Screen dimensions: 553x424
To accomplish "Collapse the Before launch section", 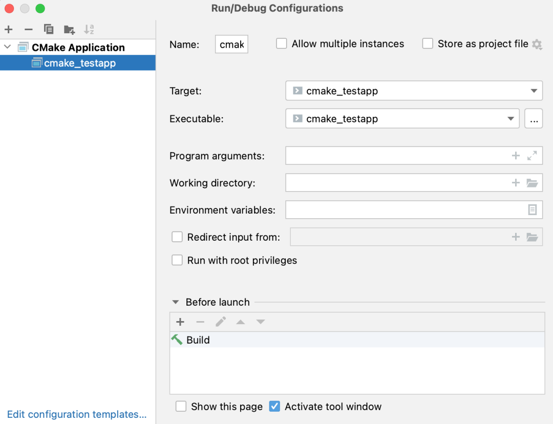I will (176, 302).
